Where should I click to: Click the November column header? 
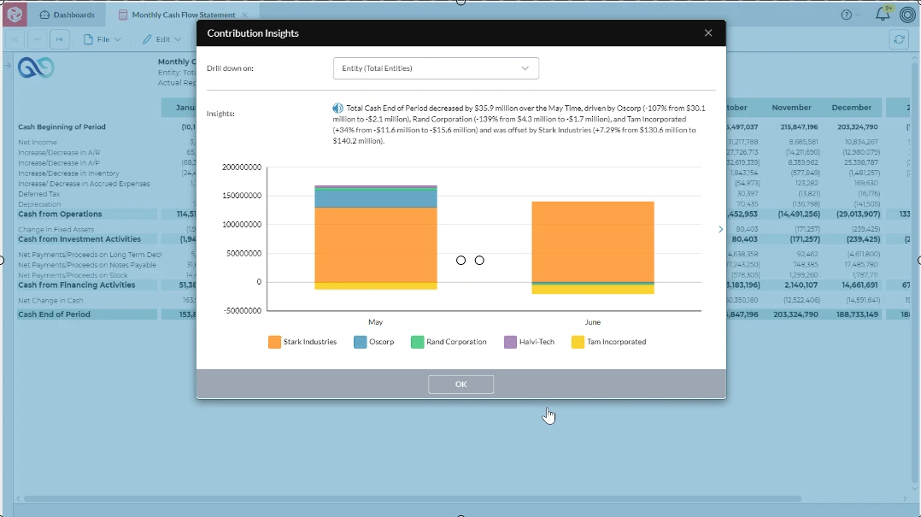[x=791, y=108]
